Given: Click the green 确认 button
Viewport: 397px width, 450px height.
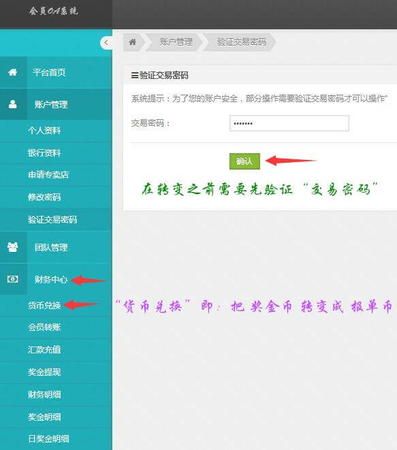Looking at the screenshot, I should [x=244, y=161].
